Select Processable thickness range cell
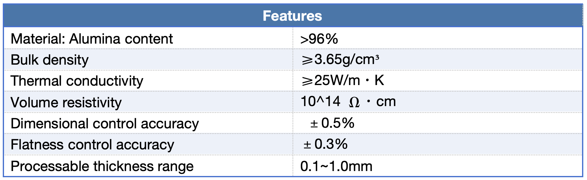Screen dimensions: 587x180 148,166
